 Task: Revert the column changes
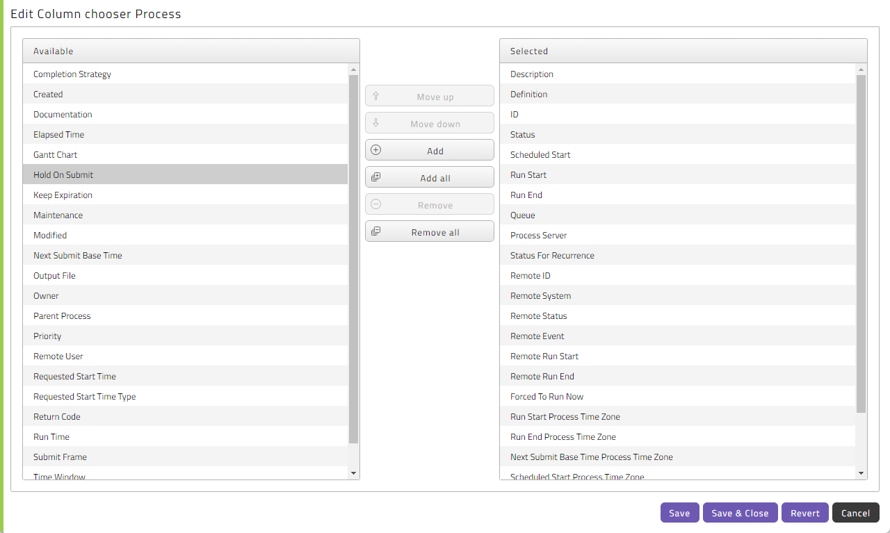(x=805, y=513)
